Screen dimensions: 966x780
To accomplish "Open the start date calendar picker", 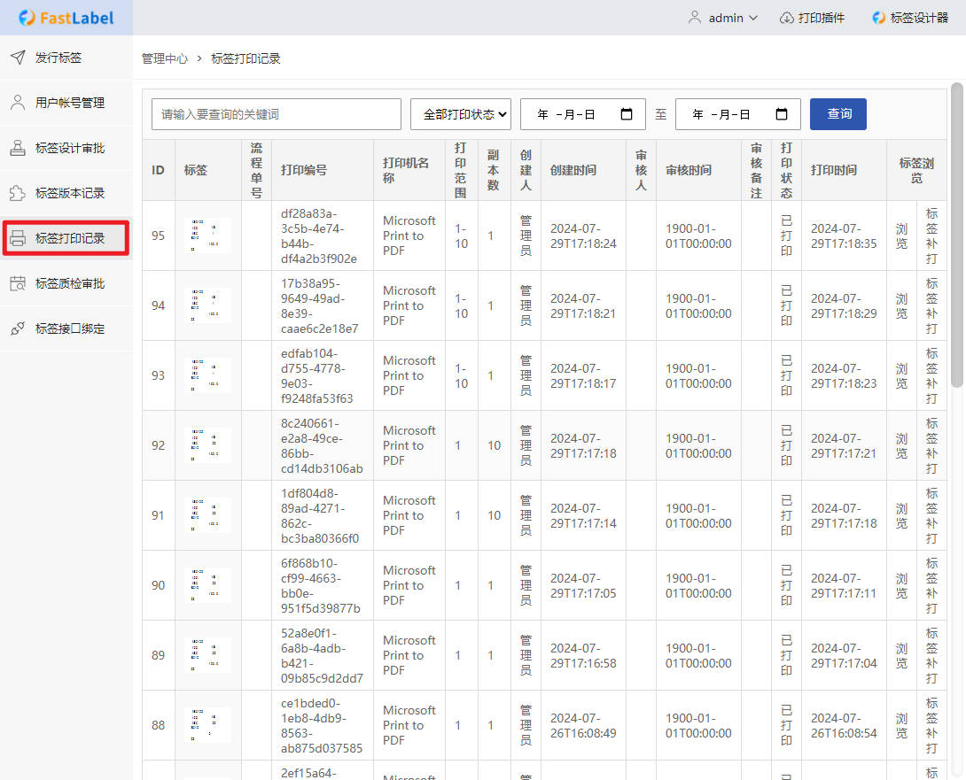I will click(x=627, y=114).
